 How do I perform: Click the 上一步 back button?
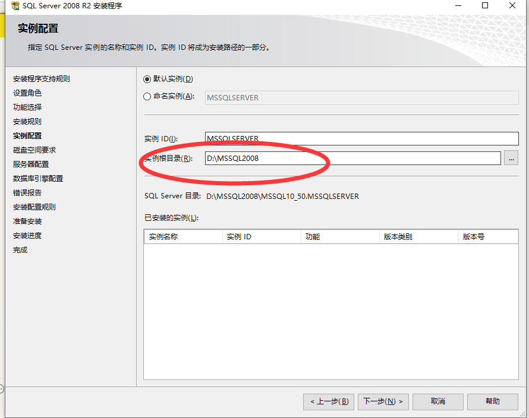coord(329,401)
